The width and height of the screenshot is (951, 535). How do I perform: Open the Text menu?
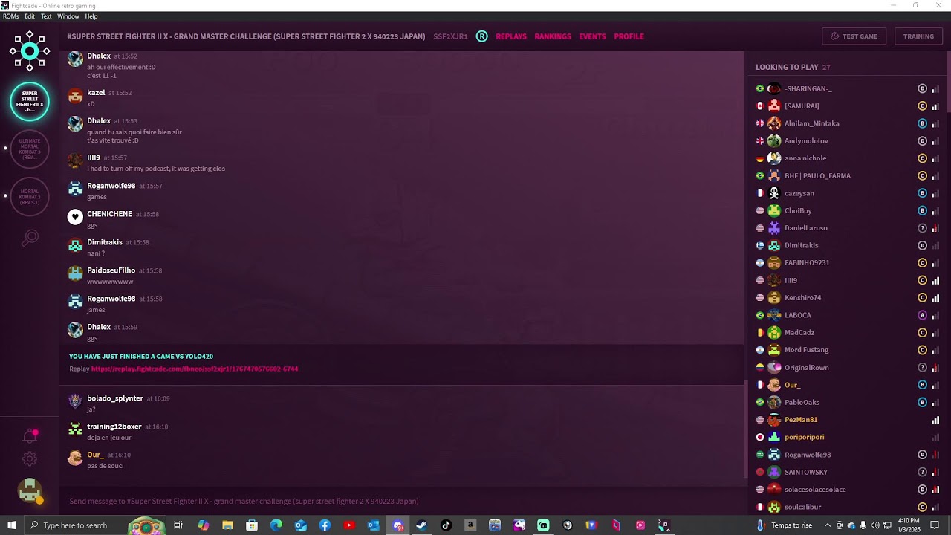[x=46, y=16]
